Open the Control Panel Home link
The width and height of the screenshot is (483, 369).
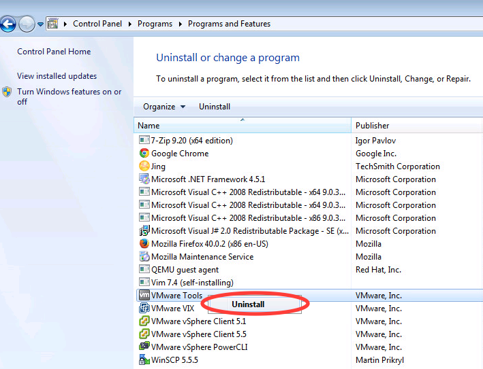pos(54,52)
